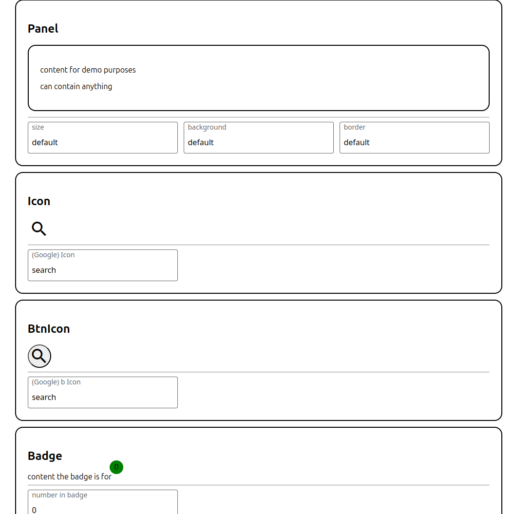514x514 pixels.
Task: Click the '(Google) b Icon' label text
Action: point(56,382)
